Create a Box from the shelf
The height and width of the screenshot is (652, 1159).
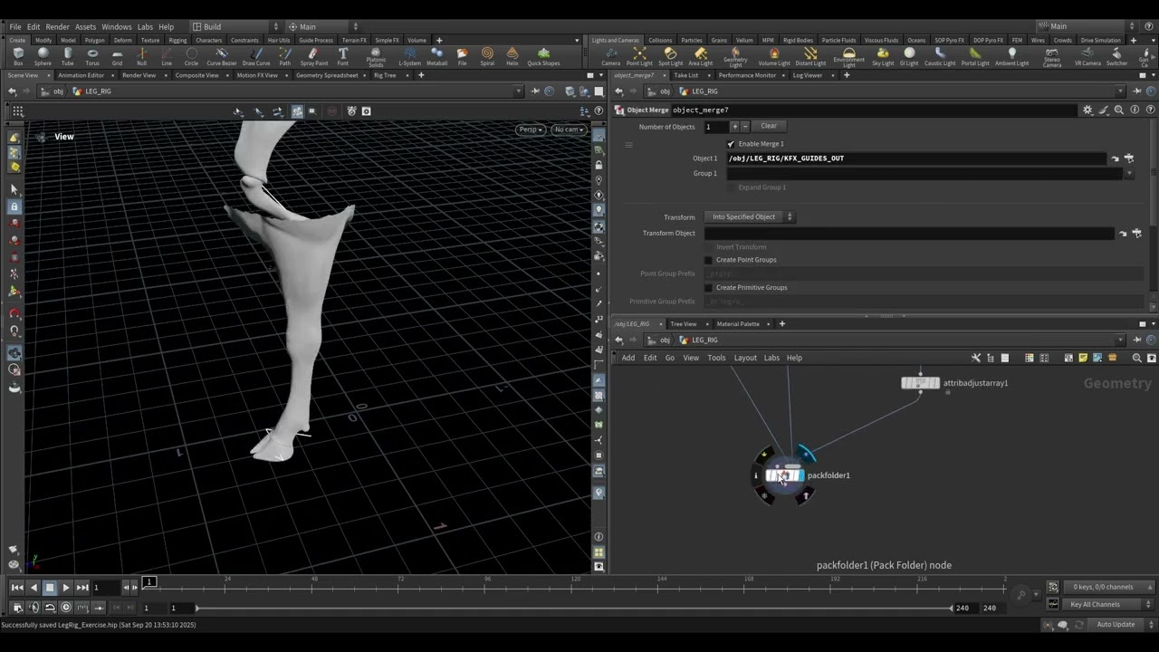click(x=18, y=56)
